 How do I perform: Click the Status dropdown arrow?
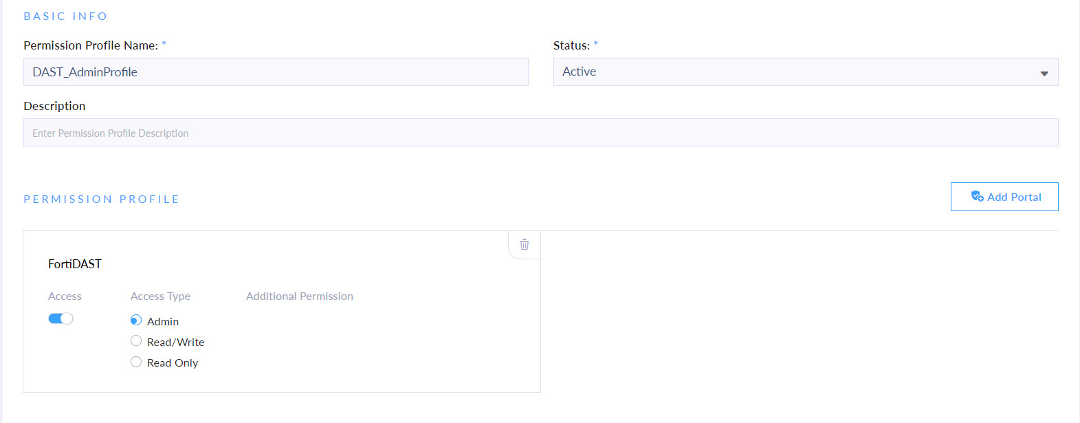[1044, 74]
